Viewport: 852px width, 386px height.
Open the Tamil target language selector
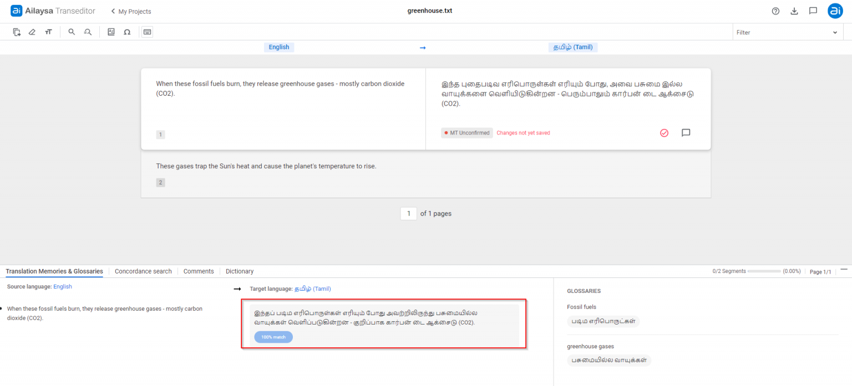(572, 47)
